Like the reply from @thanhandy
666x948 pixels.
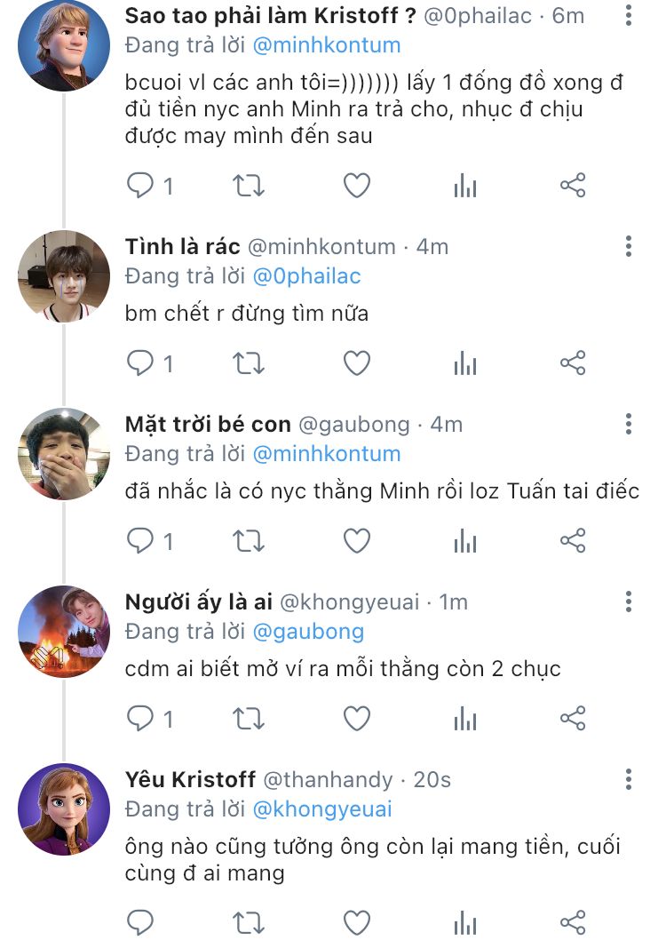pyautogui.click(x=356, y=923)
